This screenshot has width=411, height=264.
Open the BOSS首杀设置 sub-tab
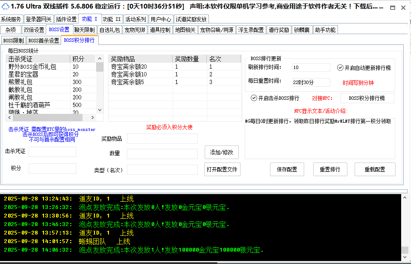(44, 41)
